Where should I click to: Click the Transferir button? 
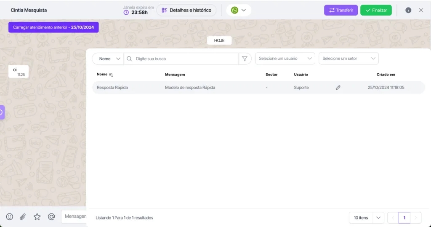point(341,10)
